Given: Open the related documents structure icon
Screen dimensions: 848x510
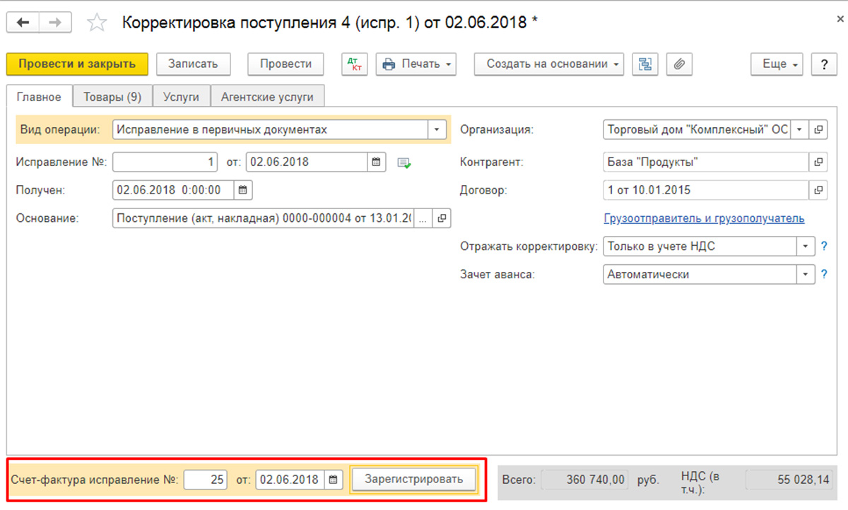Looking at the screenshot, I should (x=645, y=64).
